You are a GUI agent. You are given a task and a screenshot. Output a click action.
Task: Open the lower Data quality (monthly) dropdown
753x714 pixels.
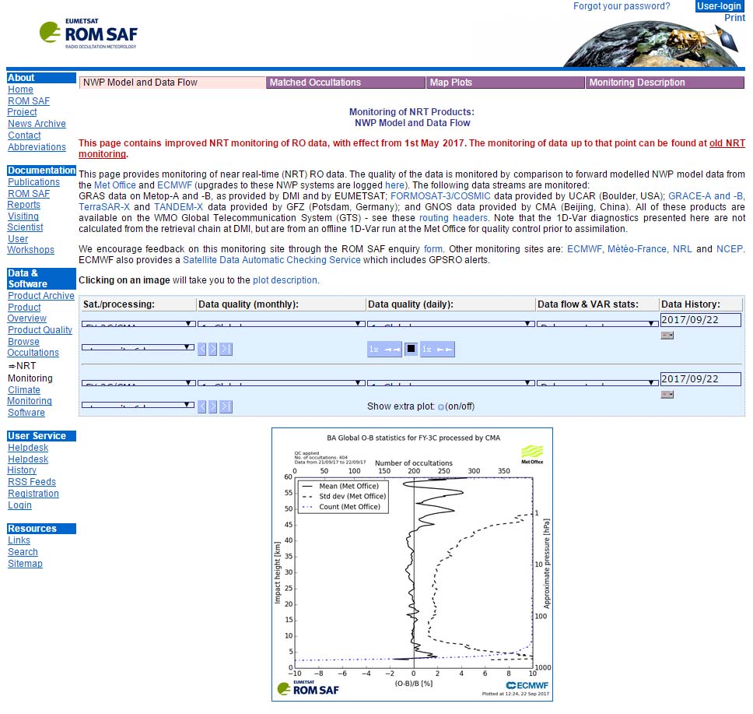282,383
